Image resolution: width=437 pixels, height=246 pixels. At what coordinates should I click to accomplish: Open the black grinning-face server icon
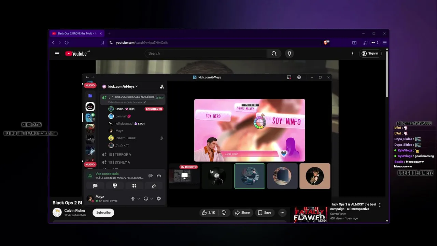click(x=90, y=107)
